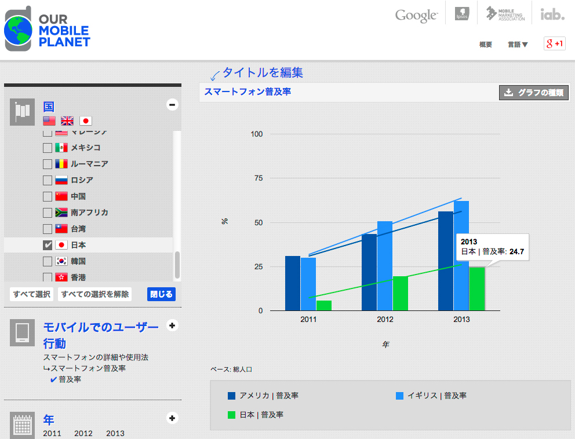Check the 中国 checkbox
The width and height of the screenshot is (575, 439).
point(48,196)
